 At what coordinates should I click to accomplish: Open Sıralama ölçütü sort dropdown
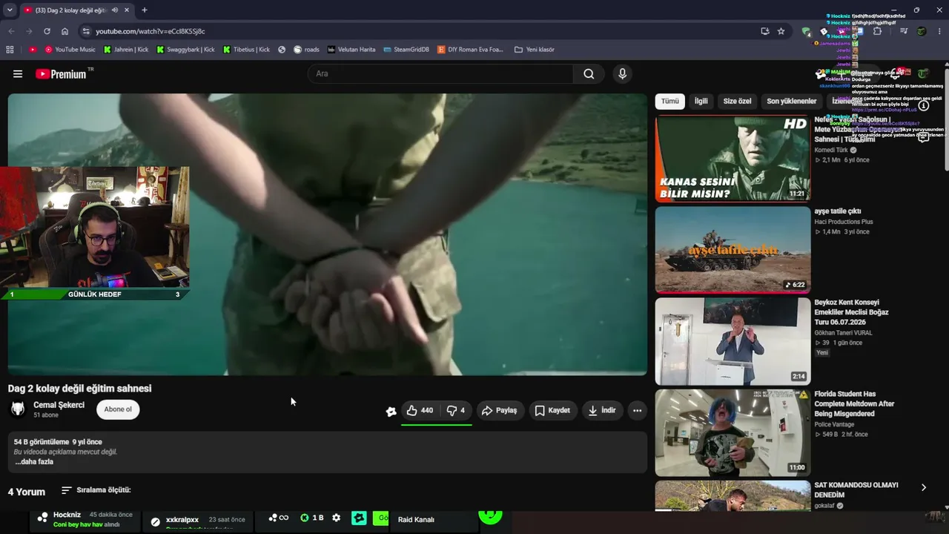point(96,490)
